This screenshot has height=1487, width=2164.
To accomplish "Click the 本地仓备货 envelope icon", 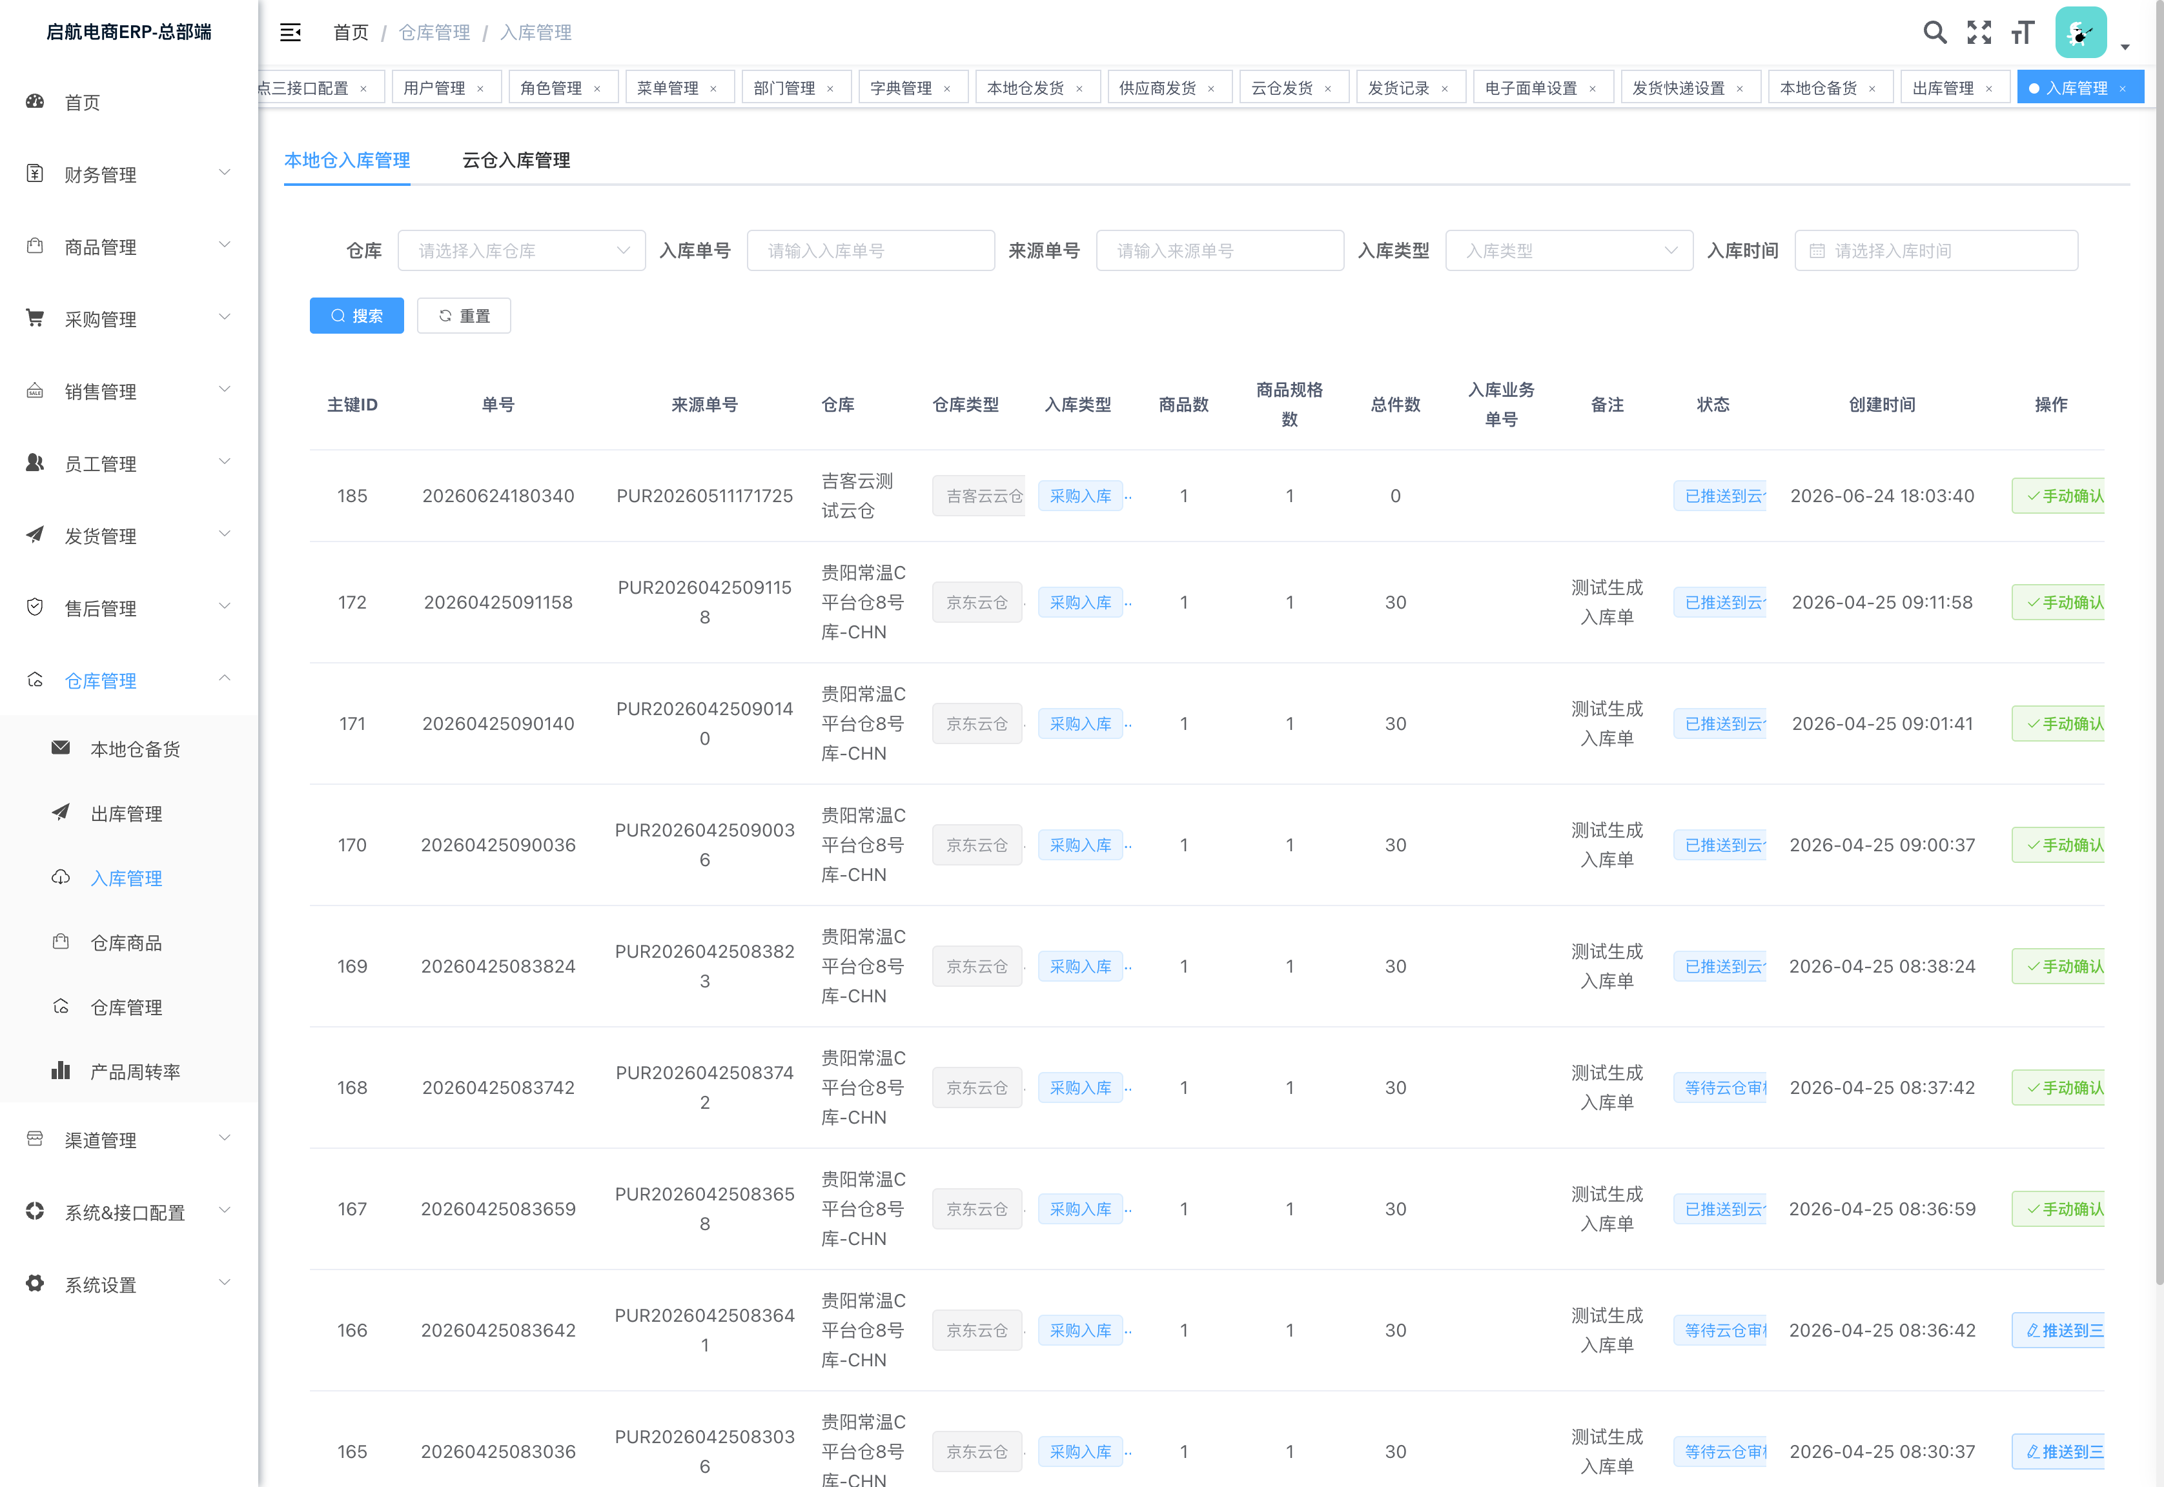I will pos(61,748).
